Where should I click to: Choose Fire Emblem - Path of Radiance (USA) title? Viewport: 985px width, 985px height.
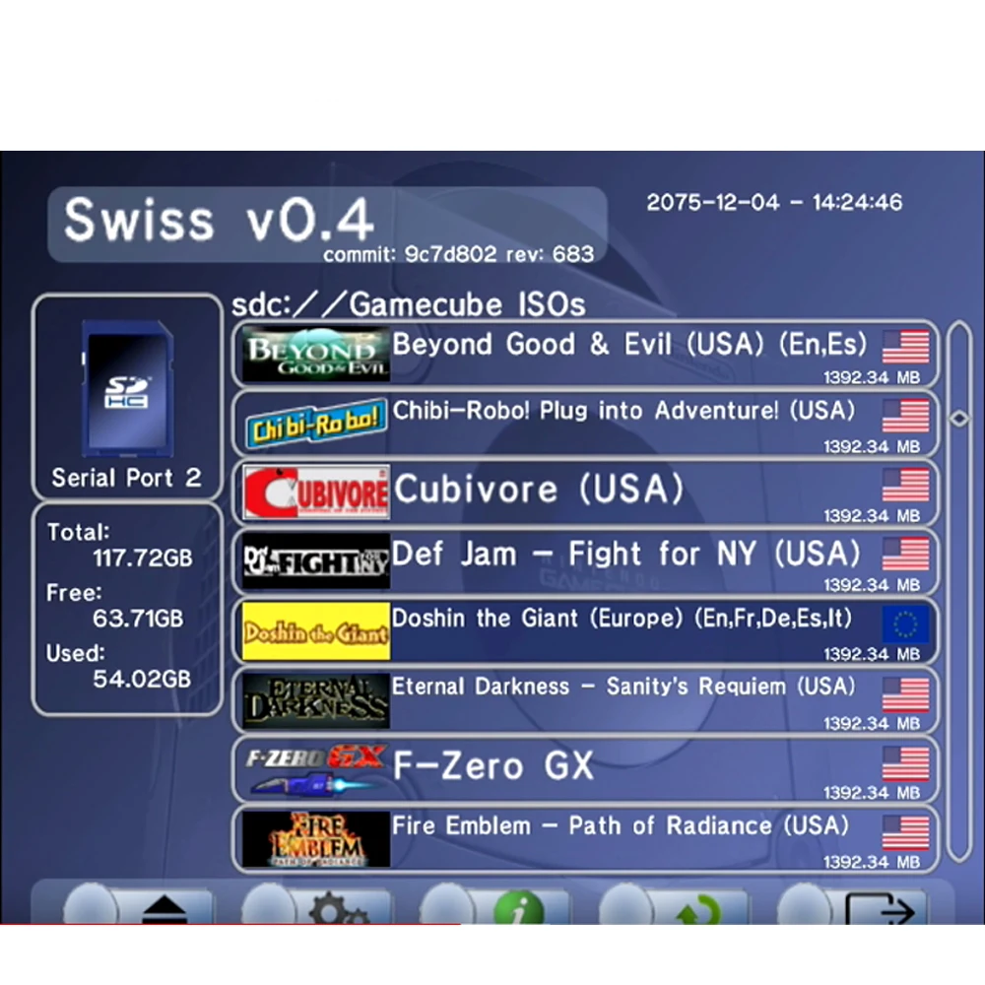click(620, 825)
